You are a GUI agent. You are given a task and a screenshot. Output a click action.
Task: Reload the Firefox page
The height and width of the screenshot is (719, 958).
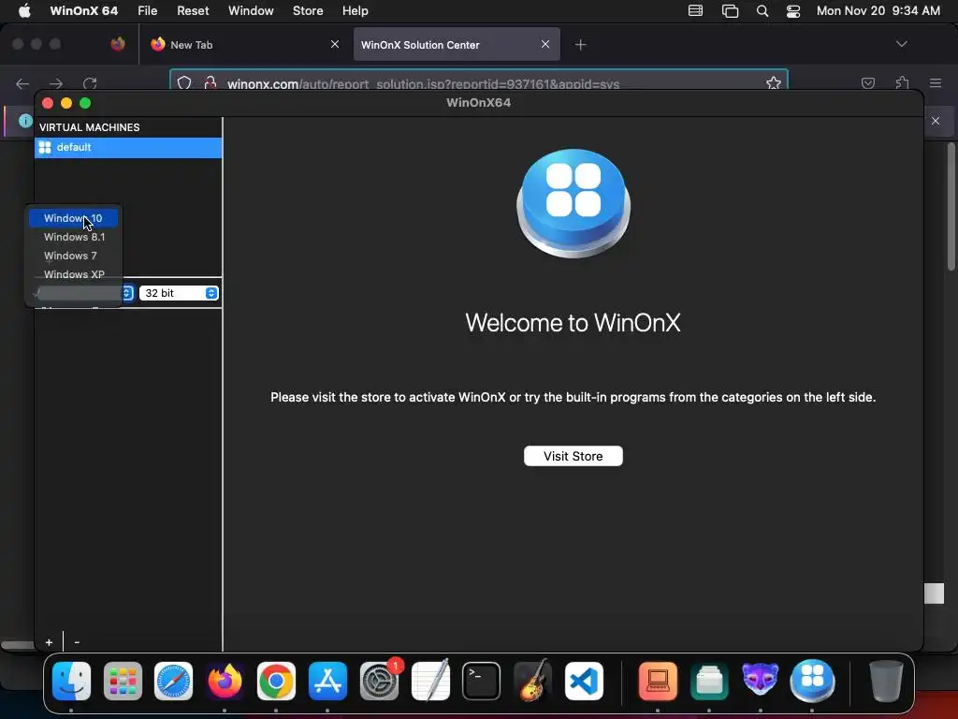(x=91, y=83)
